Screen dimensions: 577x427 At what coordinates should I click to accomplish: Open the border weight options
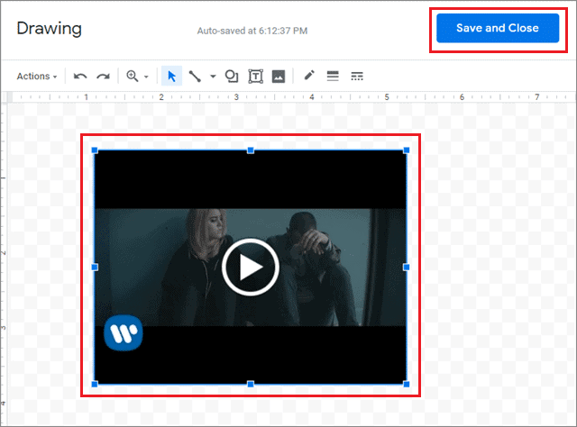click(x=333, y=77)
